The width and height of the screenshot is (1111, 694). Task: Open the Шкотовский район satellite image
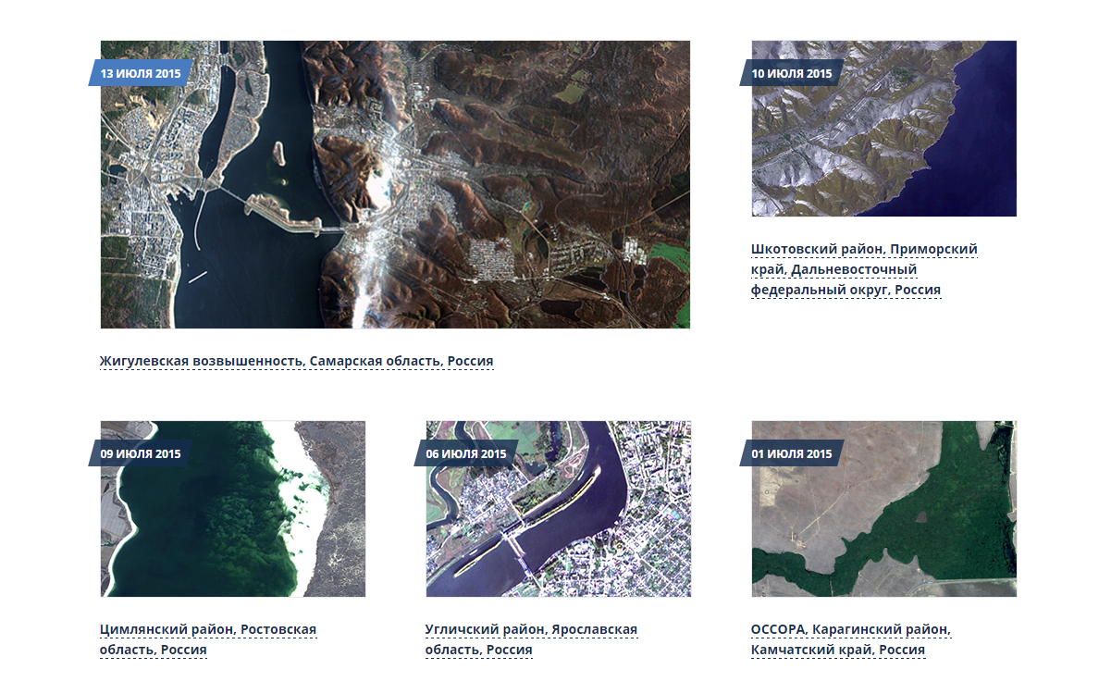884,129
